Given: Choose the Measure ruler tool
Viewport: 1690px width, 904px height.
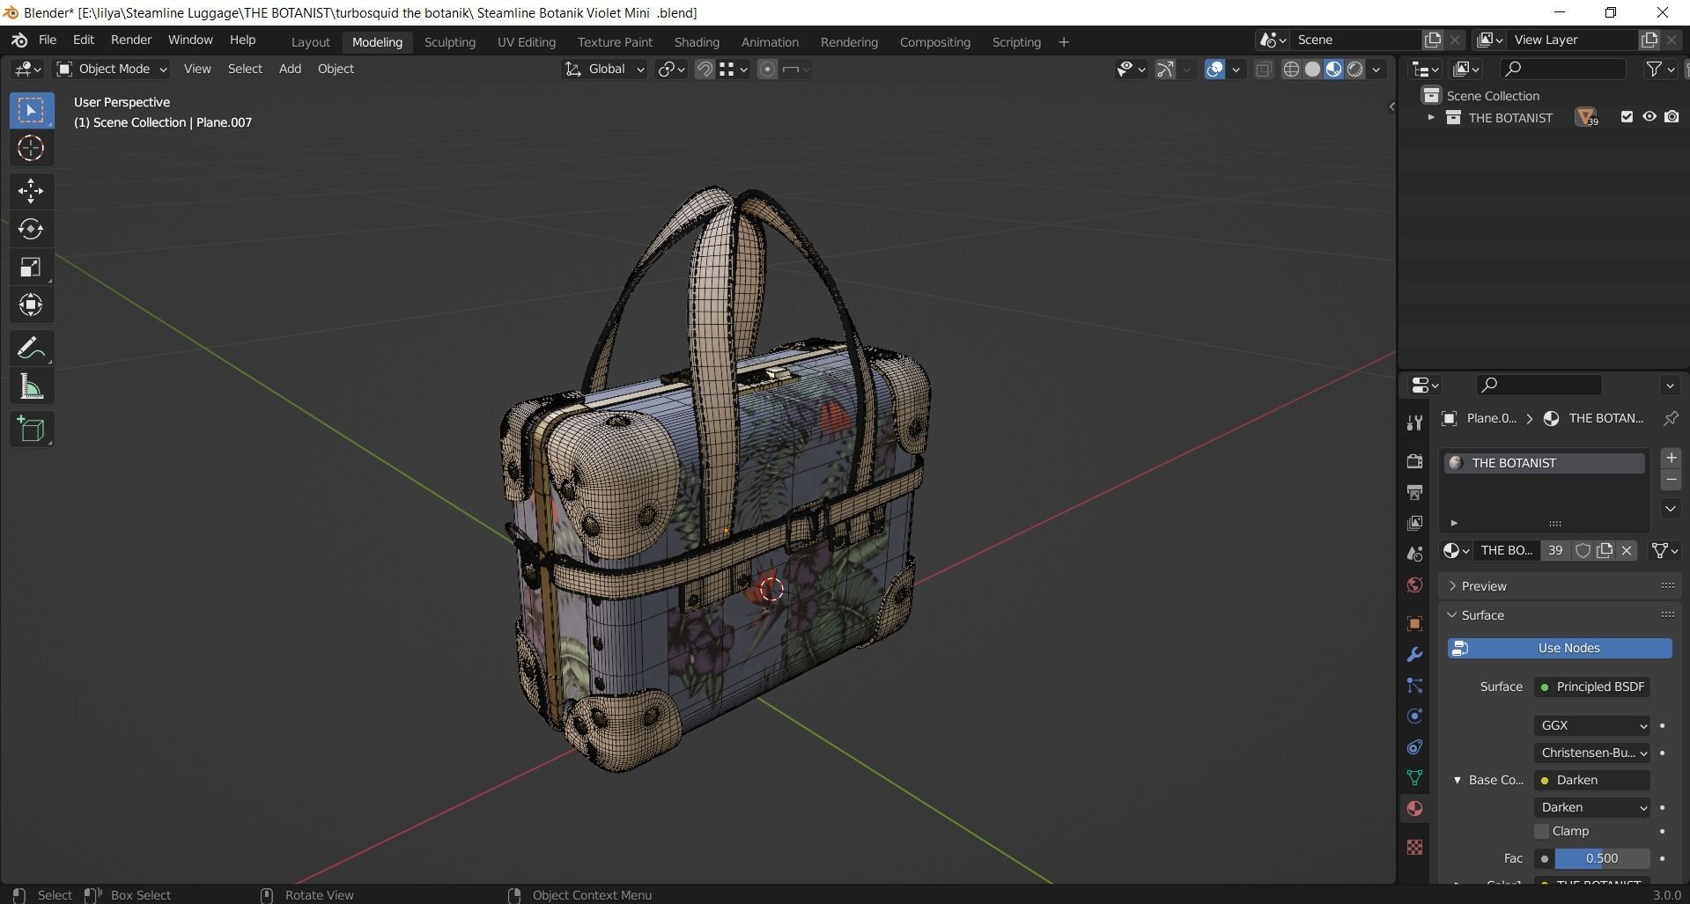Looking at the screenshot, I should click(32, 386).
